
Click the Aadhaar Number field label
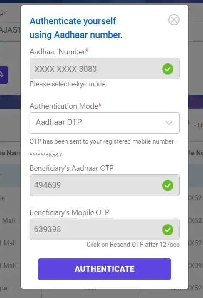(x=59, y=51)
